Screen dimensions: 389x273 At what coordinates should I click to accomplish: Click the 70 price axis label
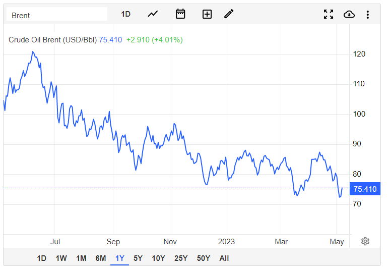coord(357,204)
